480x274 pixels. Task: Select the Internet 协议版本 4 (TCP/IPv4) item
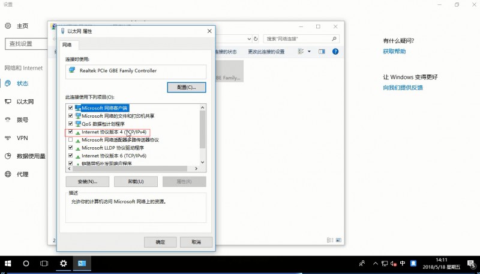tap(114, 132)
